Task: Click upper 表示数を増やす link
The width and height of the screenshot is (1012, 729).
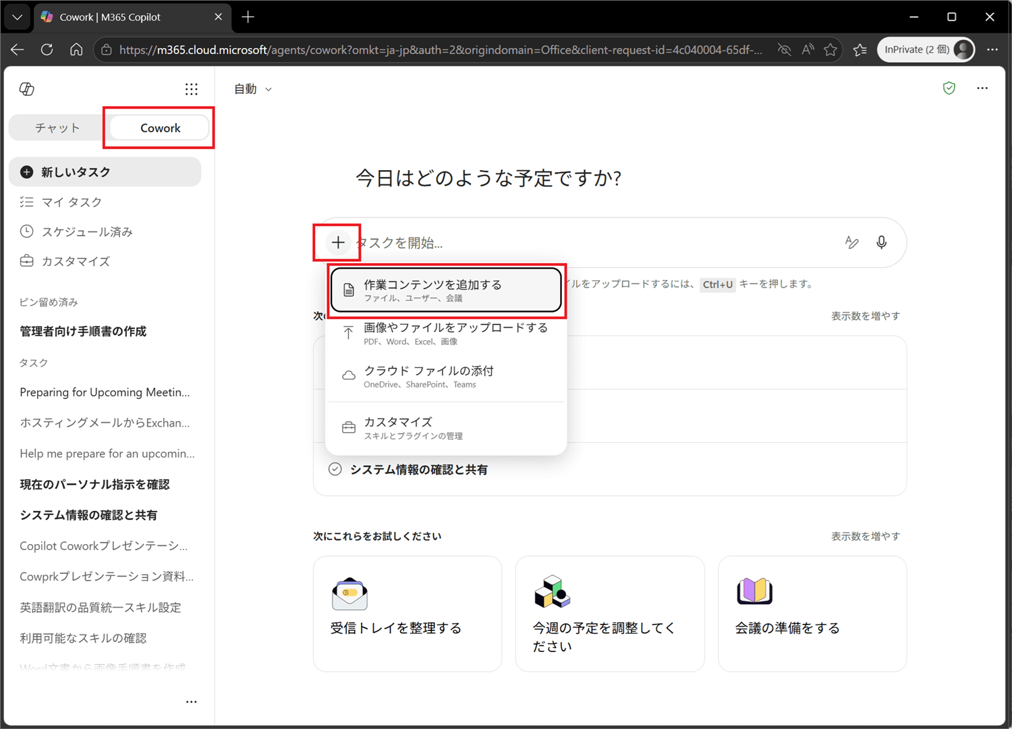Action: pyautogui.click(x=866, y=316)
